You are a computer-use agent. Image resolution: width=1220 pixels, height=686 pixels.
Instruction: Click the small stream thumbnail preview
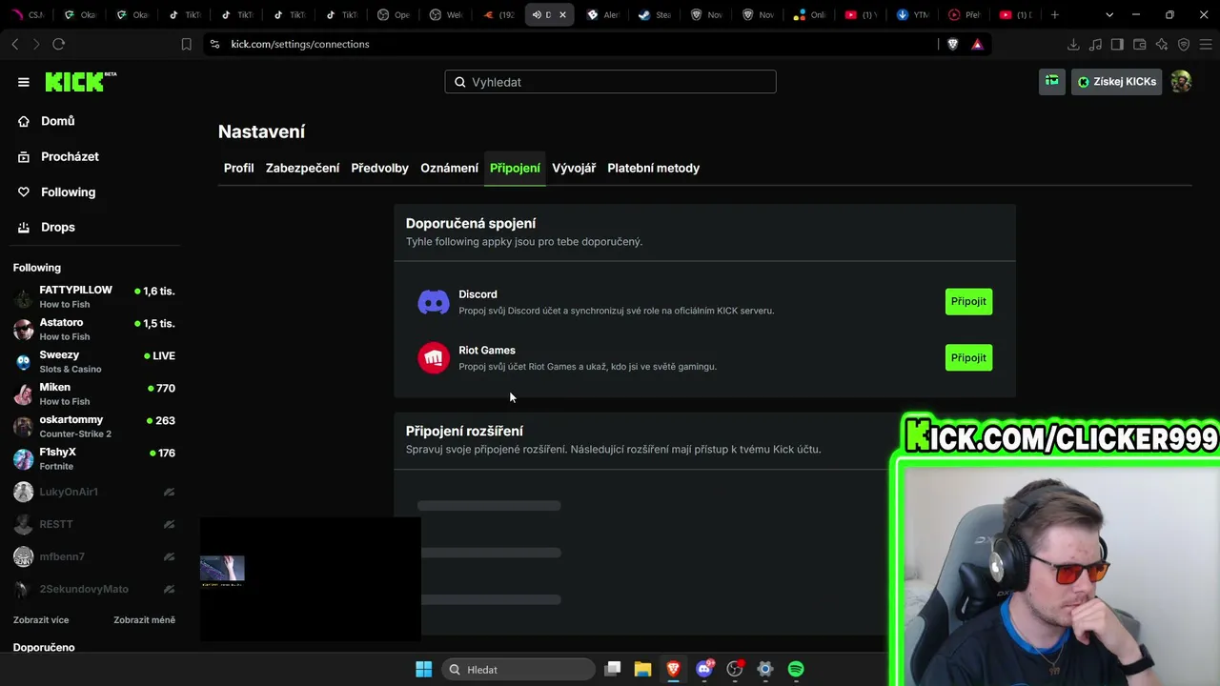pyautogui.click(x=222, y=570)
